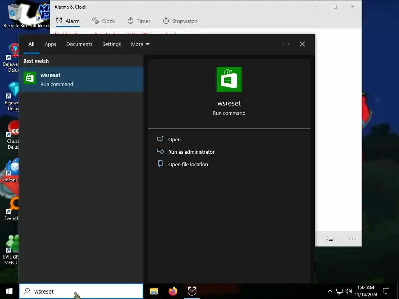Open Alarms & Clock taskbar icon

(x=192, y=291)
